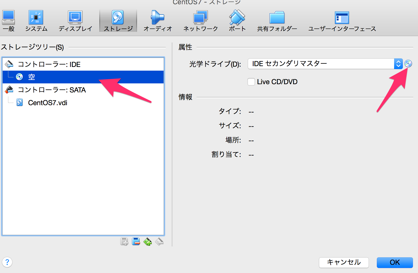The height and width of the screenshot is (273, 418).
Task: Select コントローラー: IDE tree row
Action: coord(83,64)
